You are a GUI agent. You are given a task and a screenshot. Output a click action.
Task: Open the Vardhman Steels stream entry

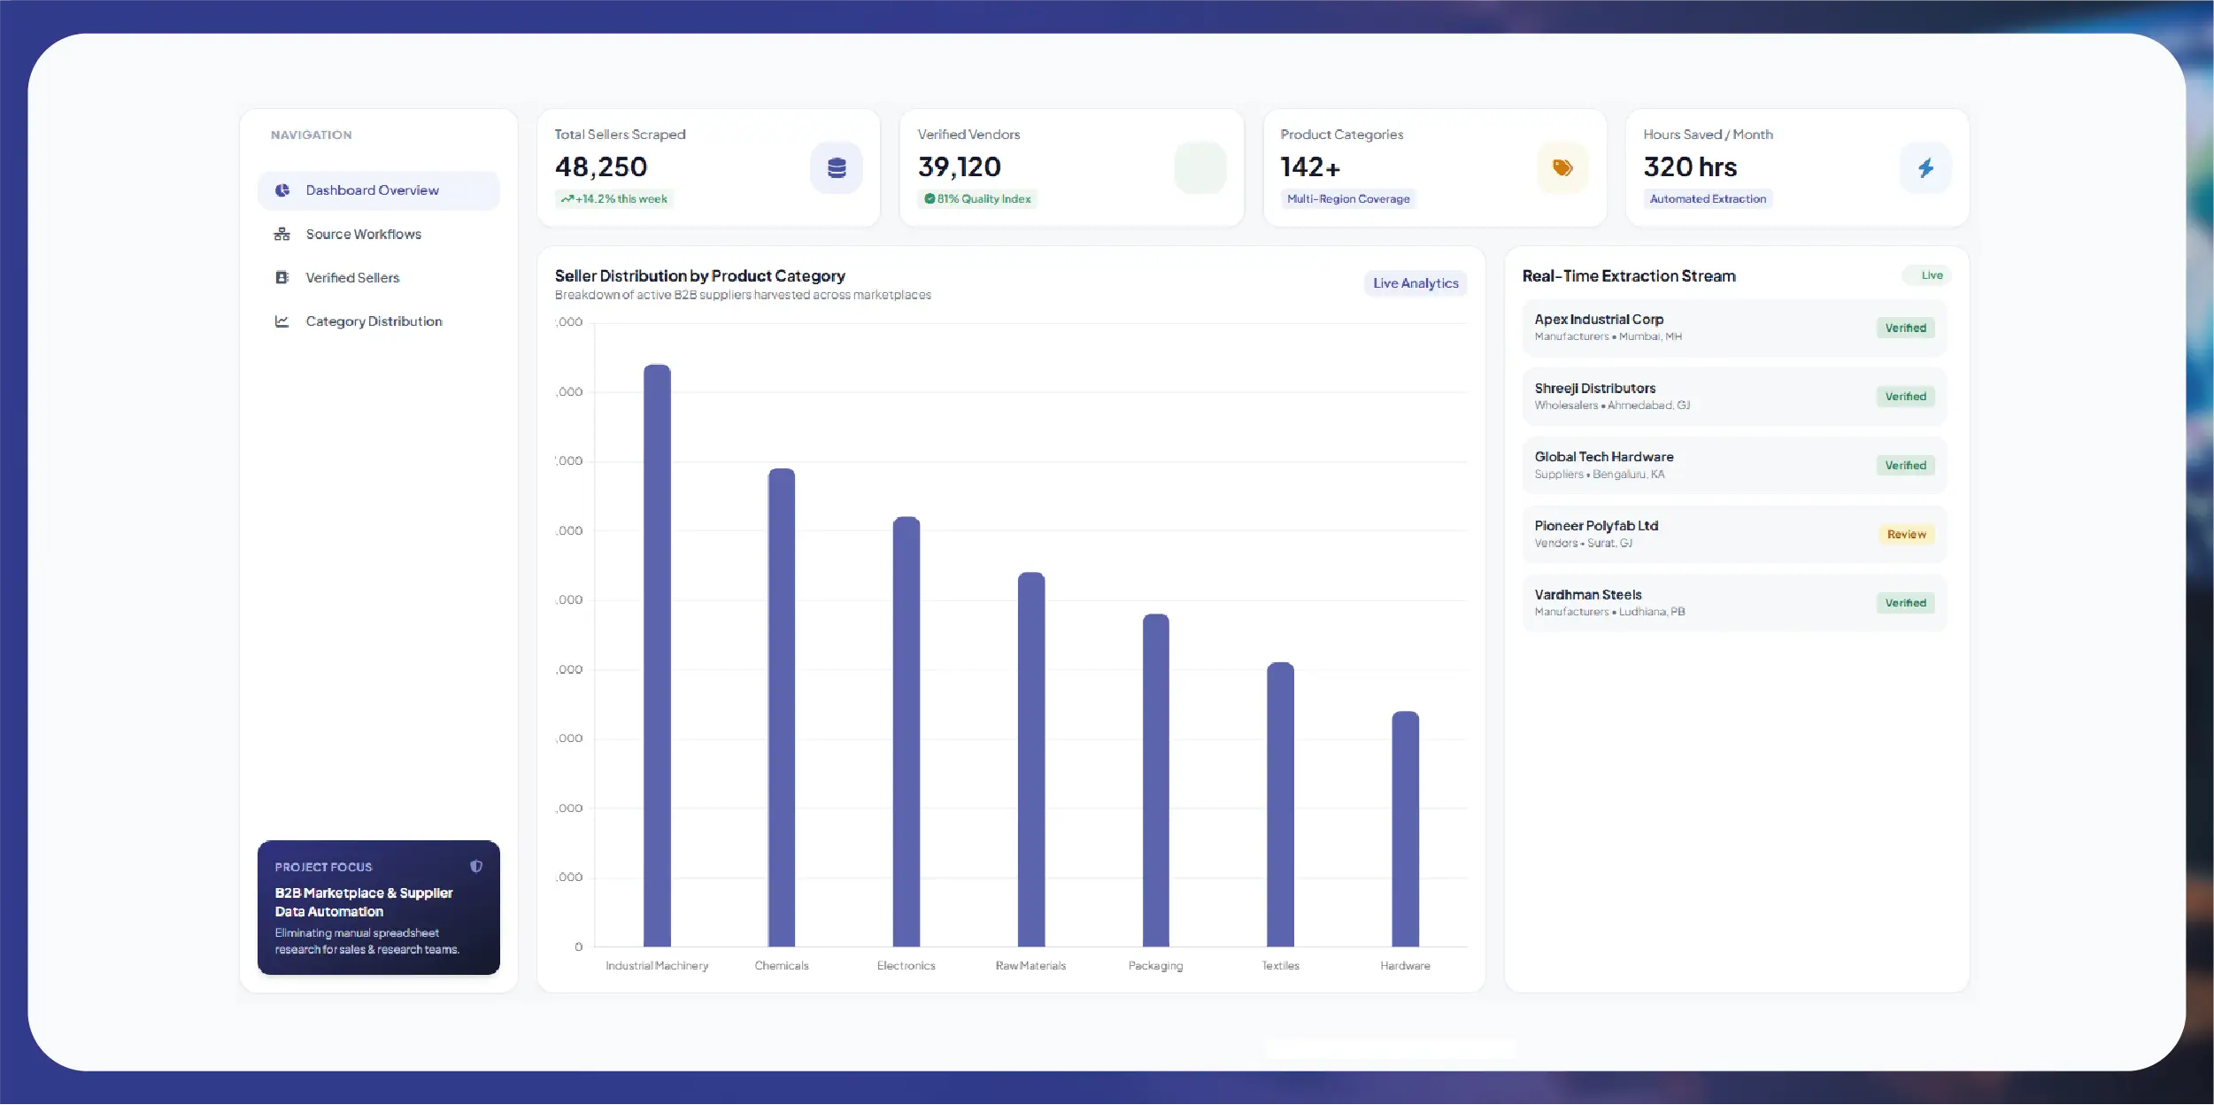click(x=1734, y=603)
